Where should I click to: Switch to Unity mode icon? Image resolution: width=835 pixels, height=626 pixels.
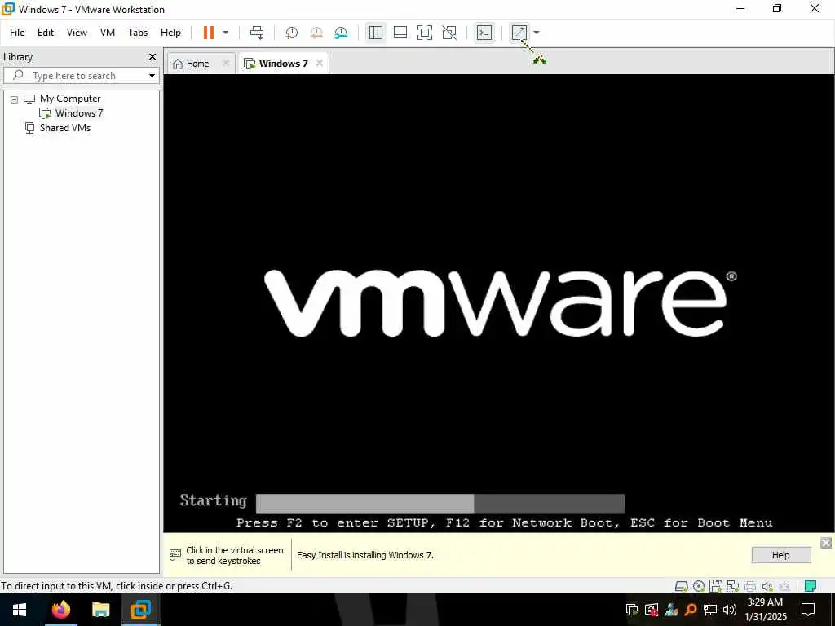tap(449, 33)
